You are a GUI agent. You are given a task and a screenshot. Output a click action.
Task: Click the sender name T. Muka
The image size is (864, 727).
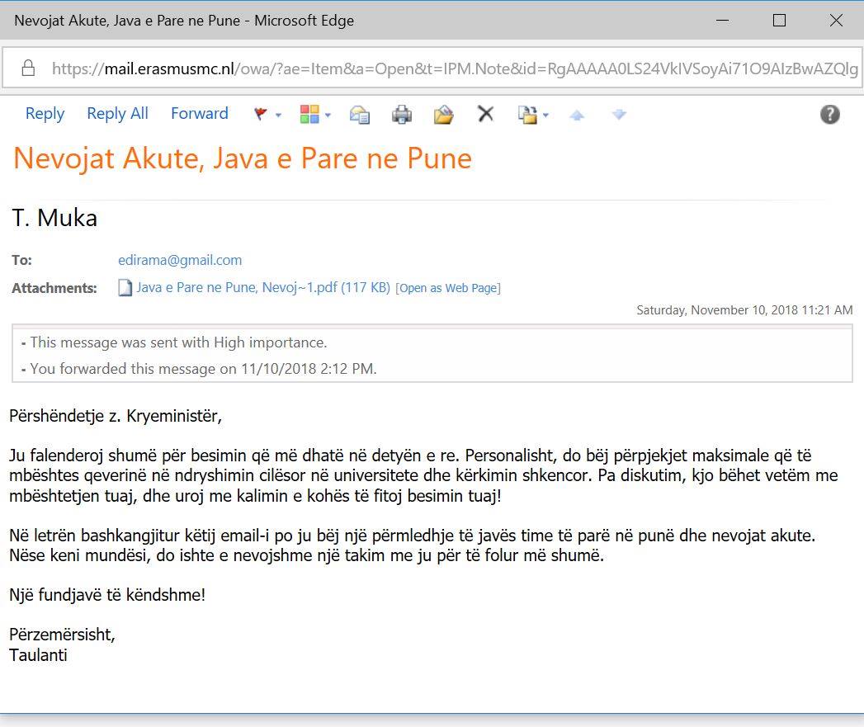pyautogui.click(x=54, y=219)
